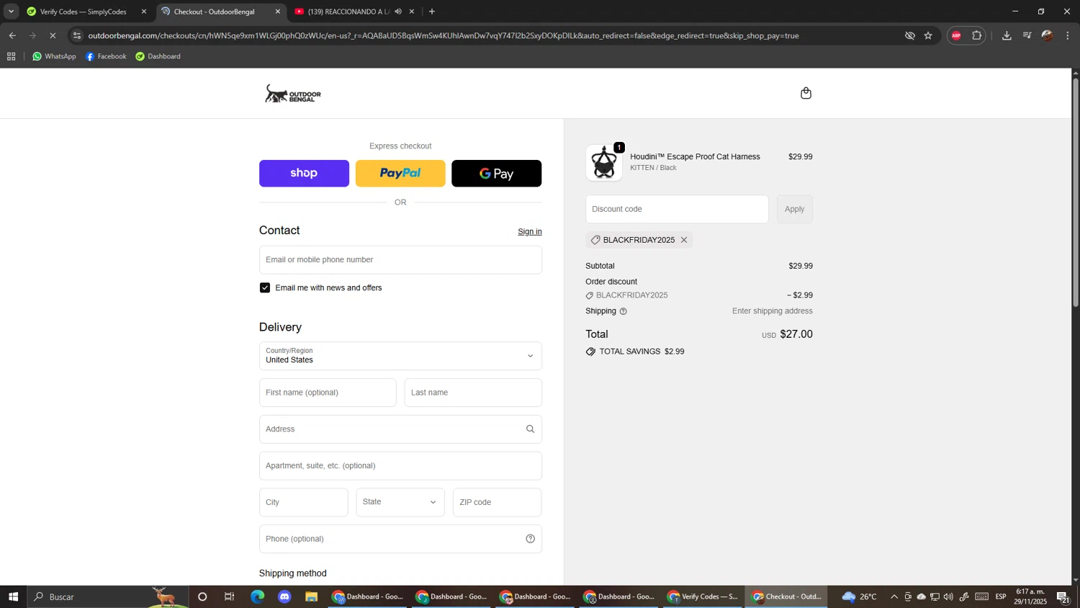The width and height of the screenshot is (1080, 608).
Task: Go back to the previous page
Action: (12, 35)
